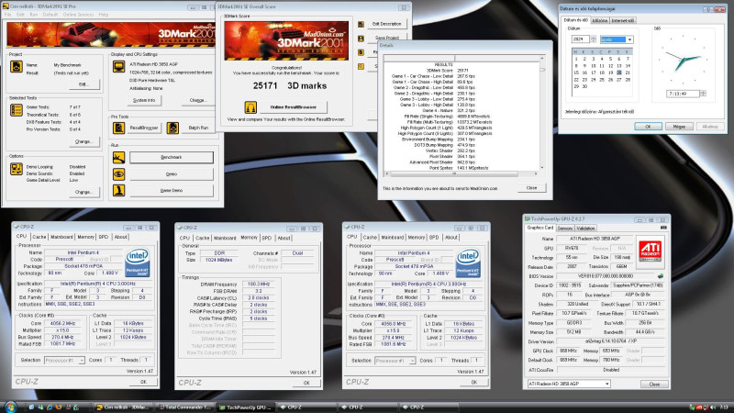Viewport: 734px width, 413px height.
Task: Switch to Validation tab in GPU-Z
Action: coord(585,228)
